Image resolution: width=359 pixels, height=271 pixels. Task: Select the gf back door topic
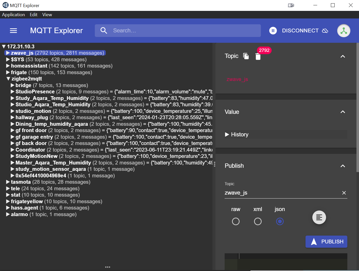(31, 143)
